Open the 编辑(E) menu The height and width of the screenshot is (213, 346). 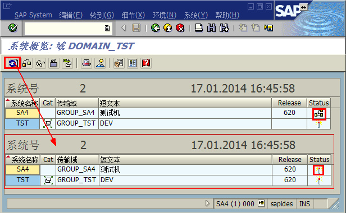pos(71,15)
